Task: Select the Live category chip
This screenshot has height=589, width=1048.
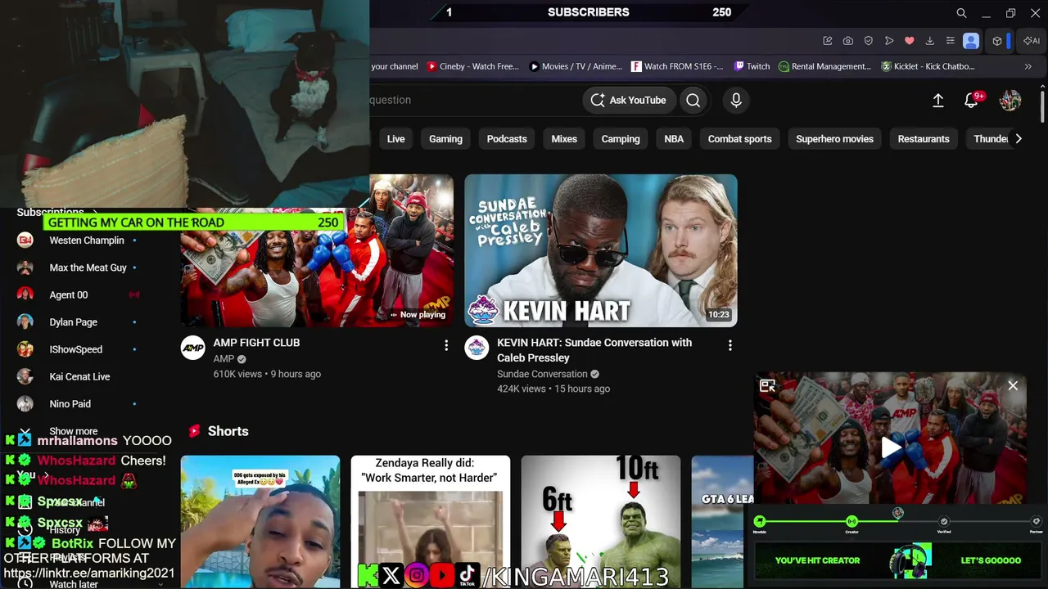Action: [x=396, y=139]
